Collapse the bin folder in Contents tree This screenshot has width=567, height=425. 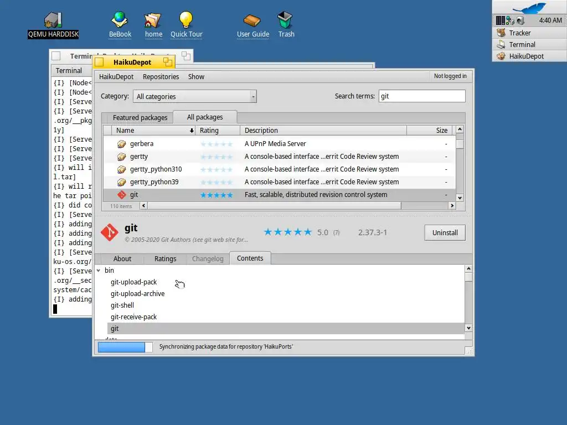pos(99,270)
